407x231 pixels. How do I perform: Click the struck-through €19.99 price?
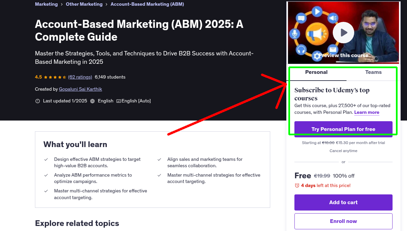[322, 176]
